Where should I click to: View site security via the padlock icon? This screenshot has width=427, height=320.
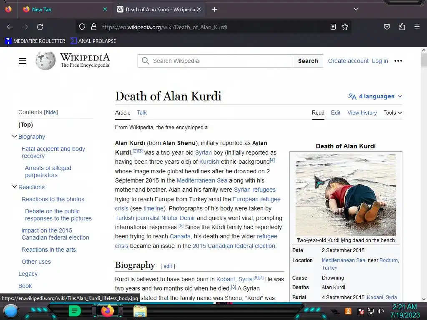click(x=94, y=27)
